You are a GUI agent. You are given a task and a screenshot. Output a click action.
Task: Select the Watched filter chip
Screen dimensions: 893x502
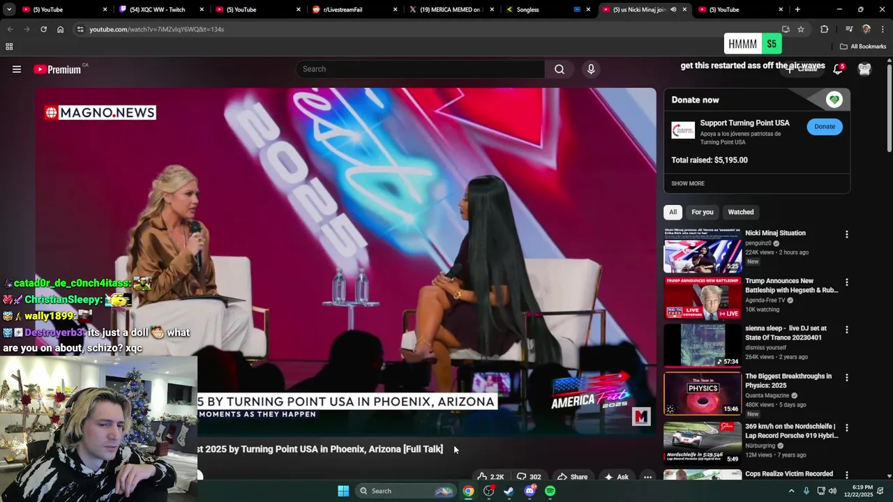741,212
